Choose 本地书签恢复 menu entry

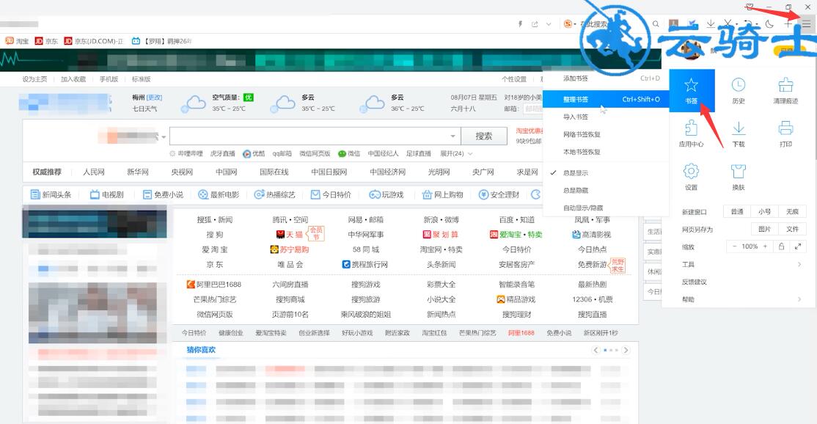(x=606, y=152)
